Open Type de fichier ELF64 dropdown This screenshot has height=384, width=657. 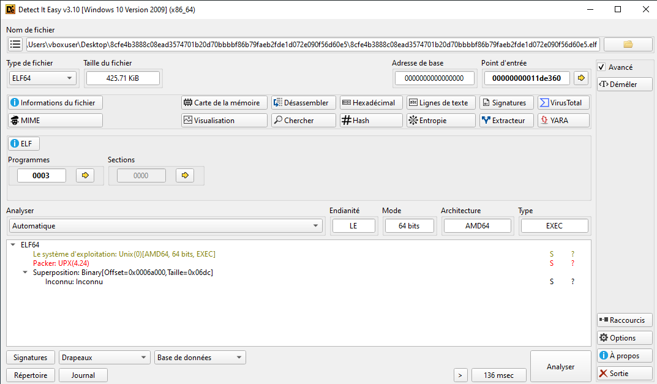click(42, 78)
